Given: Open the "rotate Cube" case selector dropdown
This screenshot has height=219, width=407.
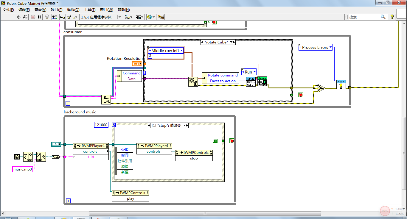Looking at the screenshot, I should coord(231,42).
